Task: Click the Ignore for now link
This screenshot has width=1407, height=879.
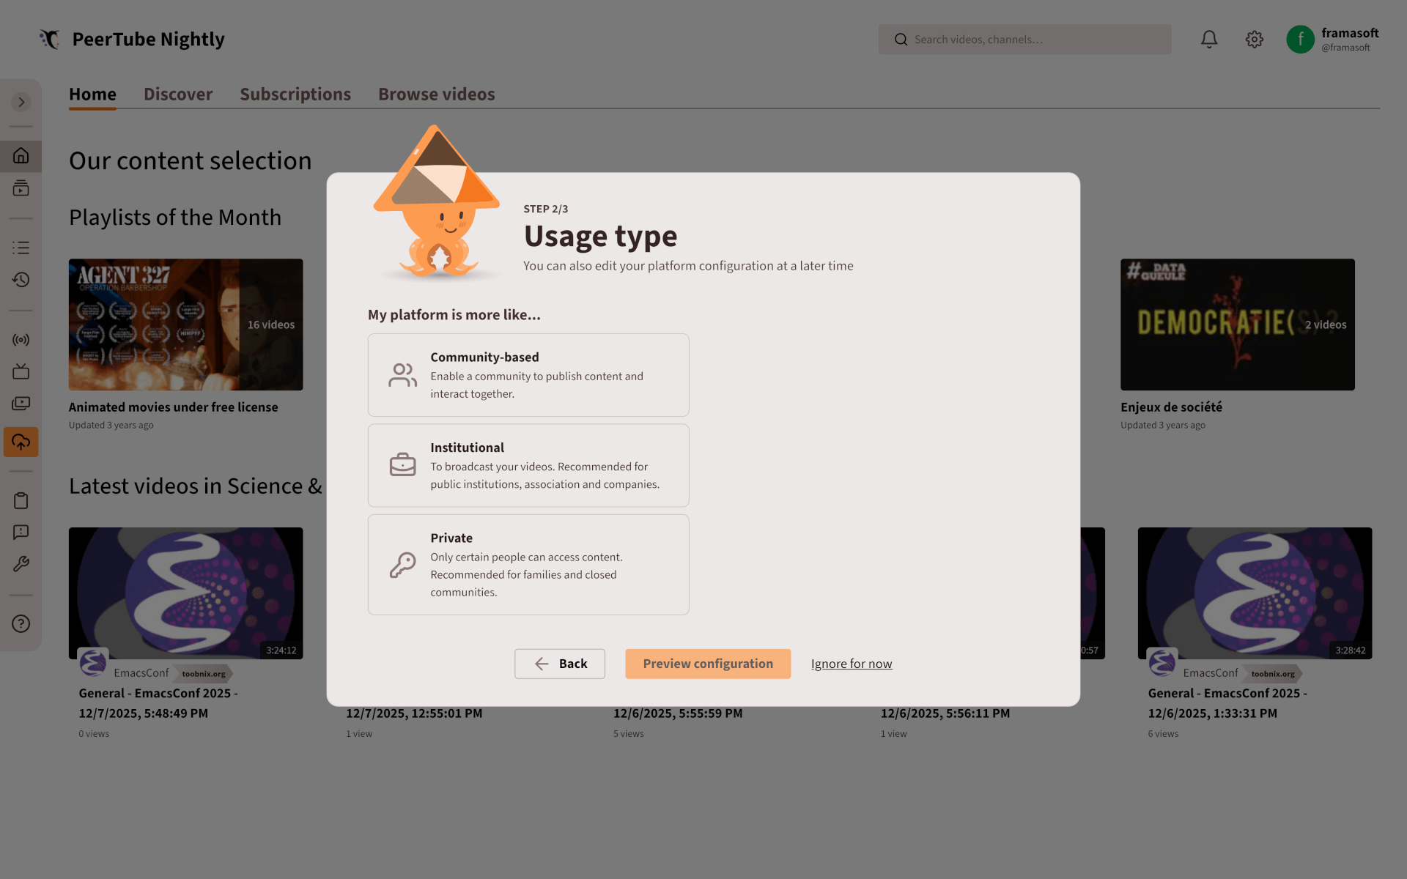Action: click(x=852, y=664)
